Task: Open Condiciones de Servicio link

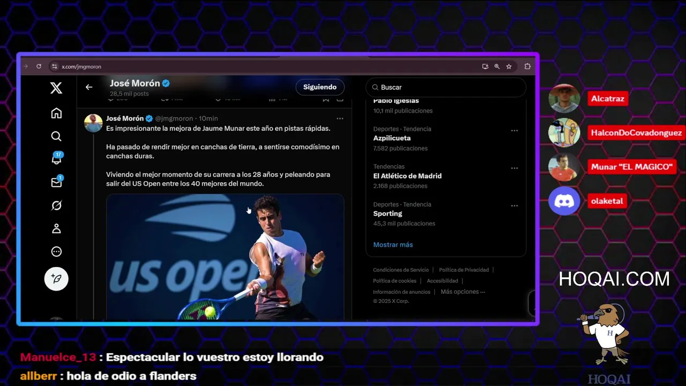Action: 401,270
